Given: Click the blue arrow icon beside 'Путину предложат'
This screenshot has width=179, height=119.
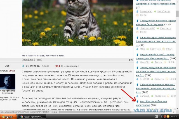Looking at the screenshot, I should coord(137,68).
